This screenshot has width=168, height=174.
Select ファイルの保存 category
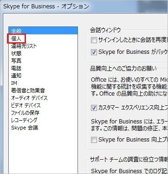point(25,113)
